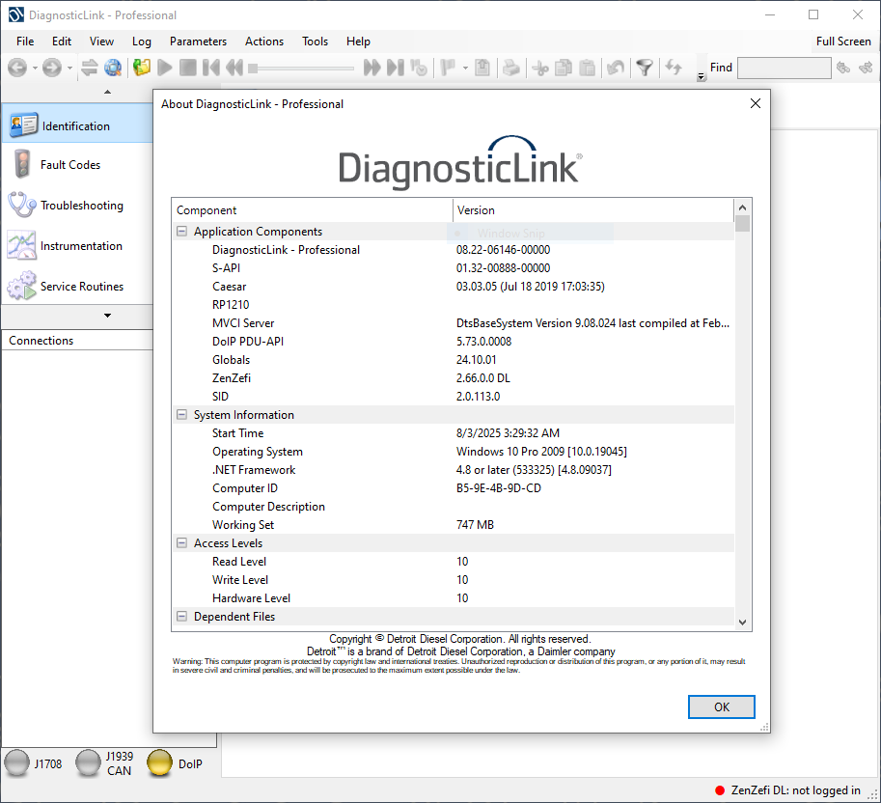Open log file folder icon
Image resolution: width=881 pixels, height=803 pixels.
[x=142, y=68]
